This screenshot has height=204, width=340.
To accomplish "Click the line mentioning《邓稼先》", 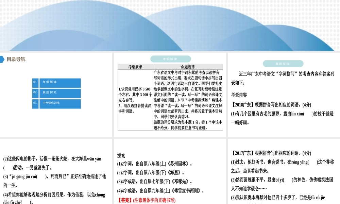I will 154,182.
